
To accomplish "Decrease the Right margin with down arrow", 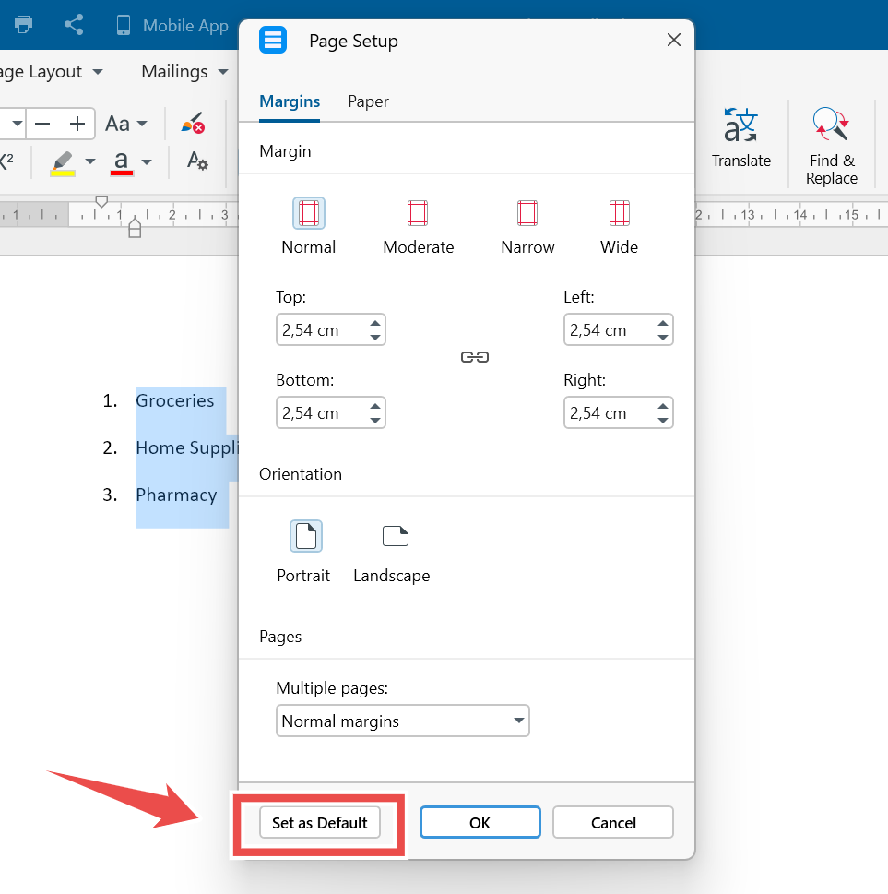I will pos(663,420).
